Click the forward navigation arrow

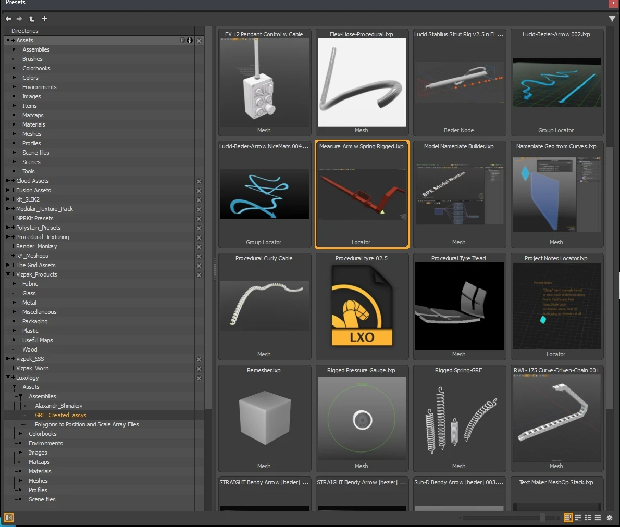pos(19,19)
